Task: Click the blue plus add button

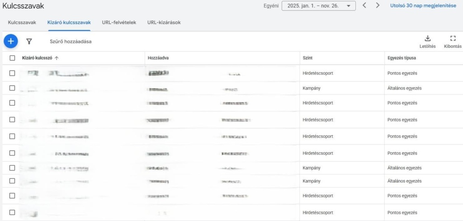Action: 11,41
